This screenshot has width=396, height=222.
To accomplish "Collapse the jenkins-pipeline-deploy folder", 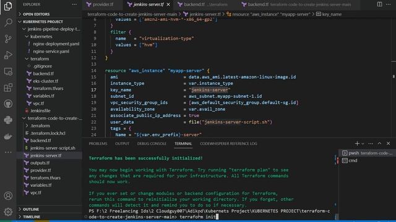I will point(49,29).
